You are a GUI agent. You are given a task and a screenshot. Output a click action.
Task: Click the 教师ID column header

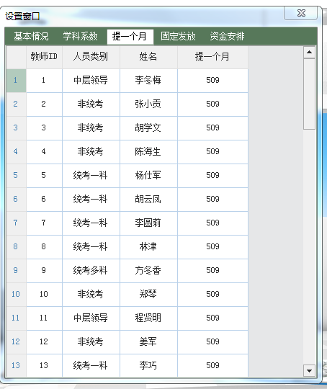click(x=44, y=57)
